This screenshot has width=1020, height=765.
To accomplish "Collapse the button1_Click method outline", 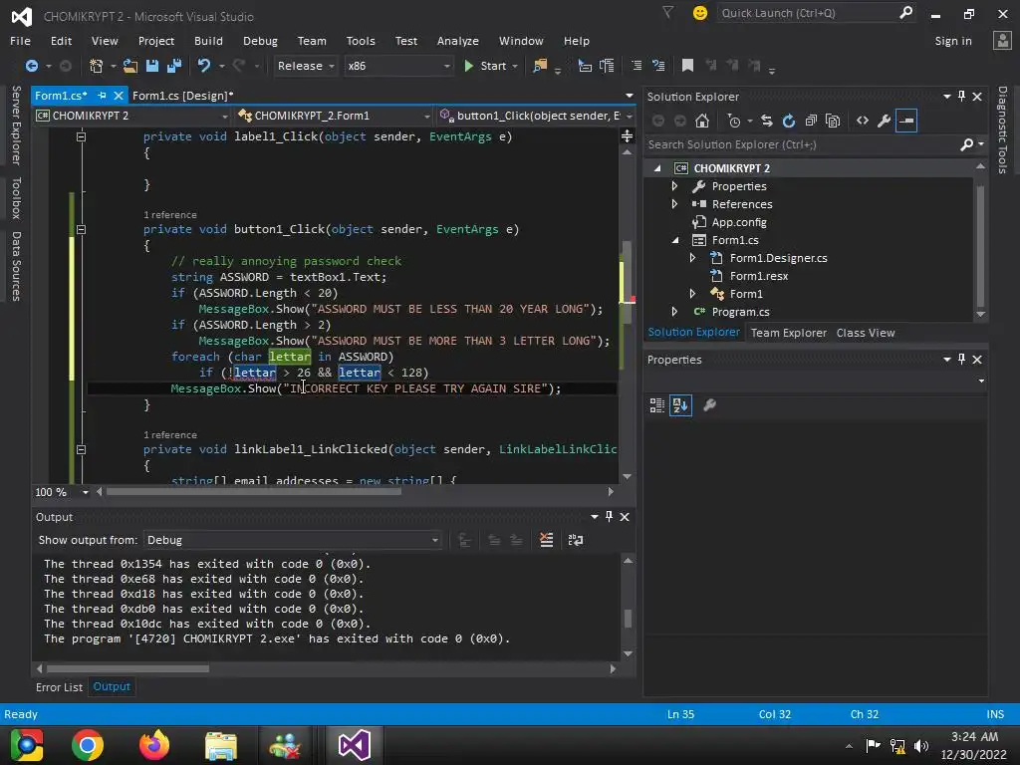I will click(82, 229).
